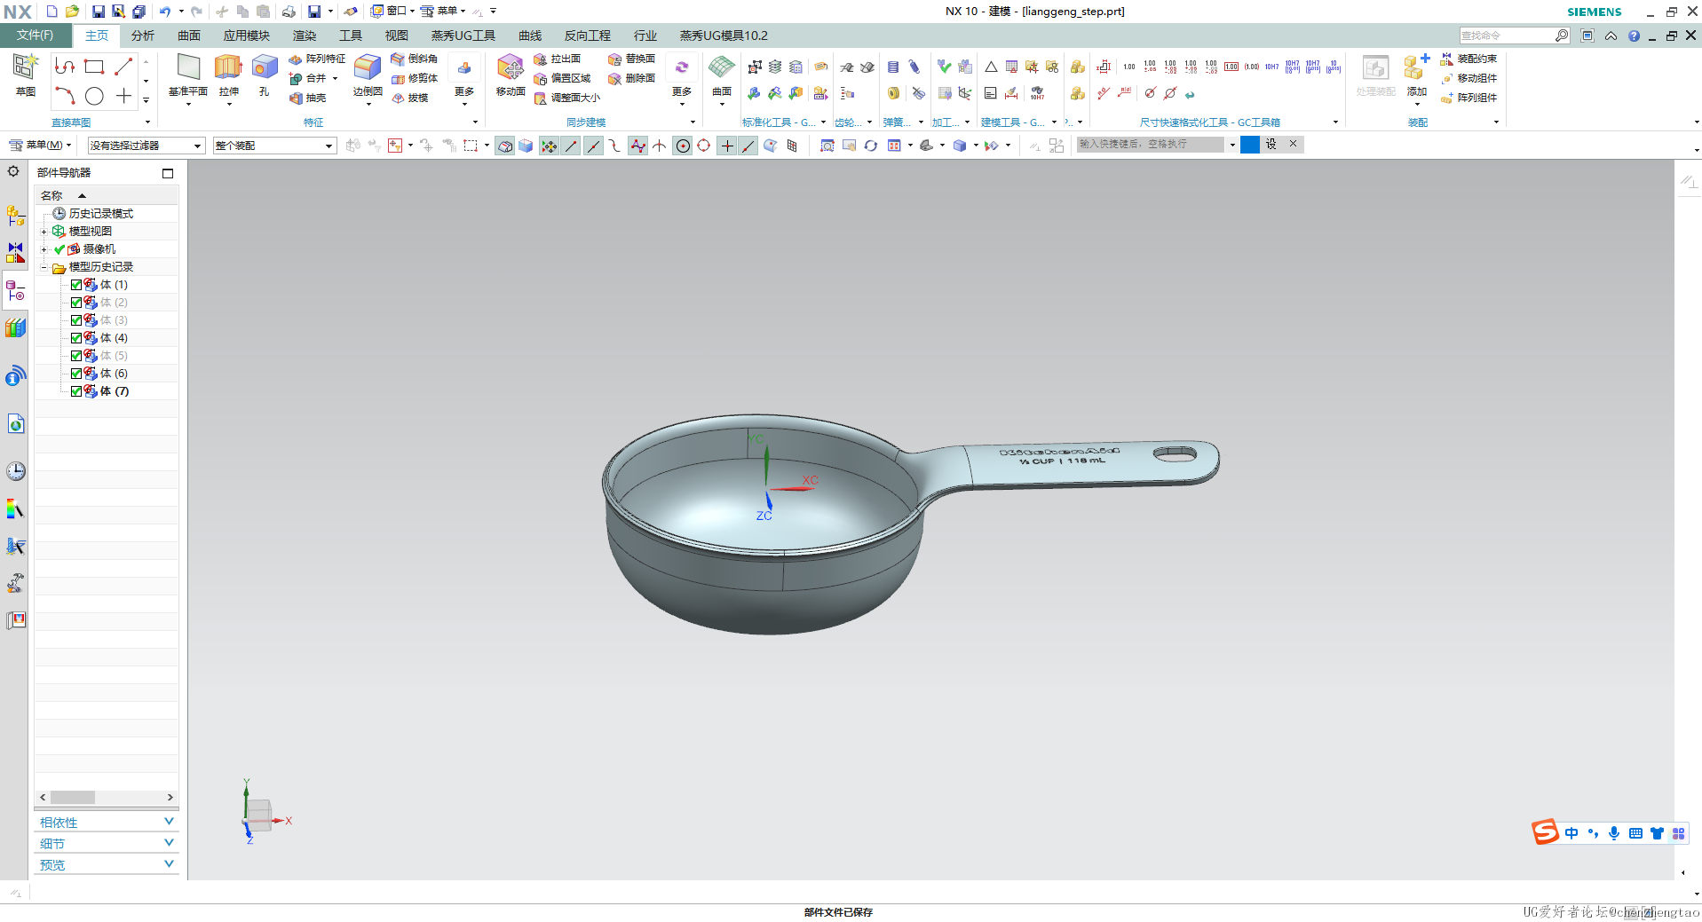Click the blue color swatch beside shortcut input
Screen dimensions: 1702x922
(x=1250, y=145)
